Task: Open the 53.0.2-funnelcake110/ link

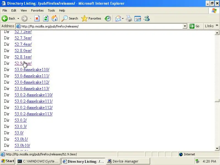Action: coord(34,95)
